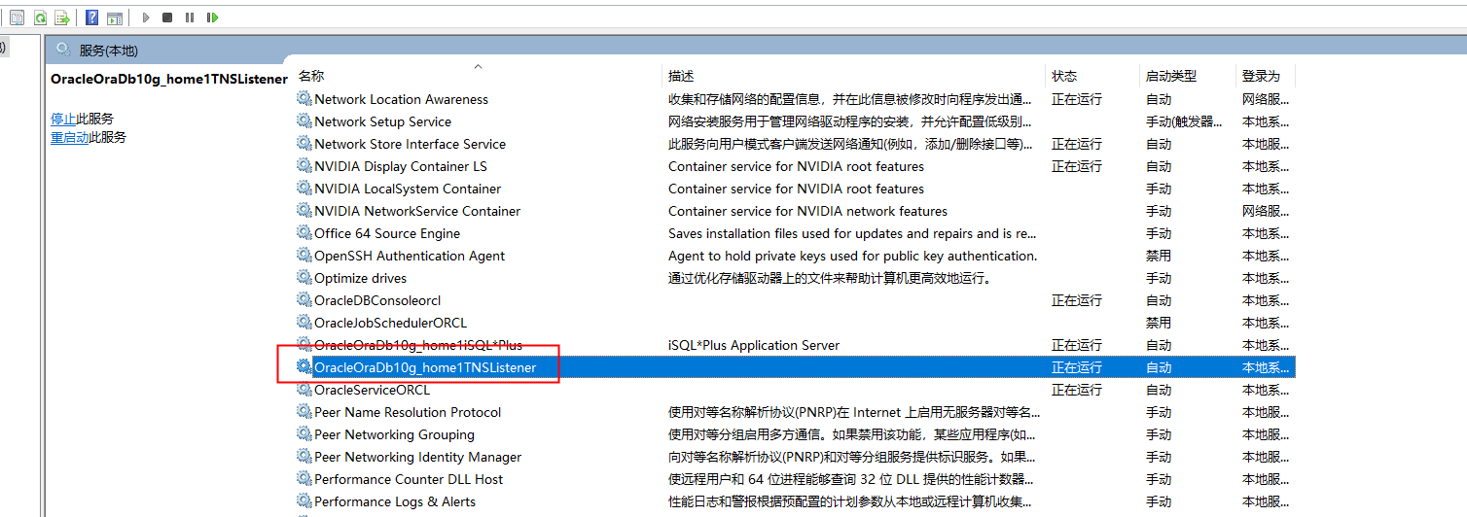Click services icon beside 服务(本地) header

point(63,50)
